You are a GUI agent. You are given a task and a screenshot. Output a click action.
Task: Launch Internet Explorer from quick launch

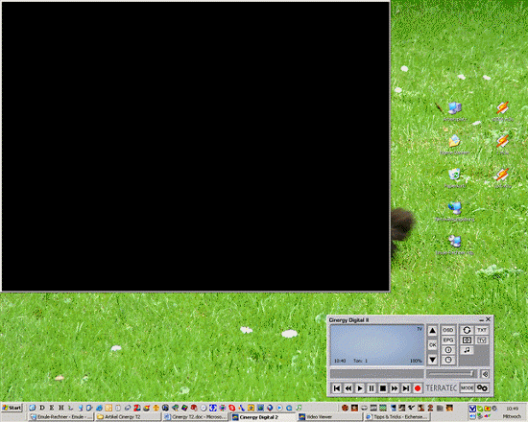tap(99, 408)
